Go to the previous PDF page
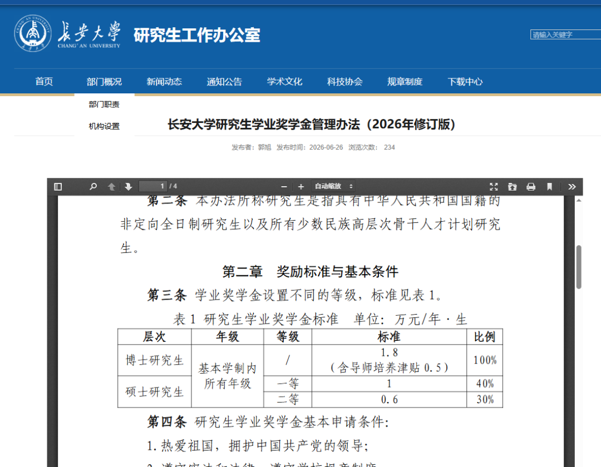The height and width of the screenshot is (467, 601). [111, 186]
